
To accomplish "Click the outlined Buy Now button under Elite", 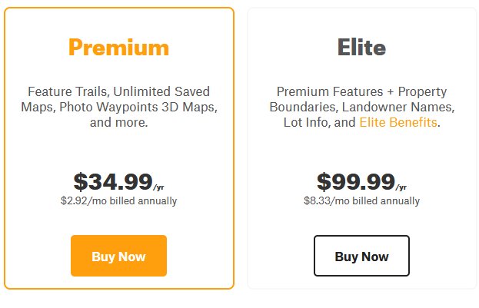I will tap(361, 256).
